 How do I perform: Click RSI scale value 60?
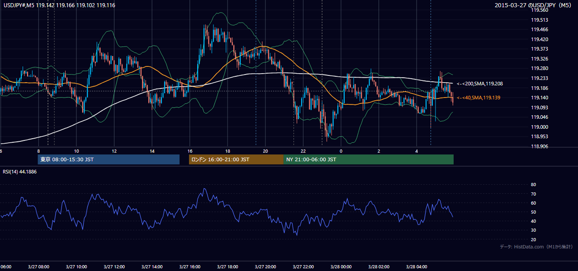click(x=533, y=203)
